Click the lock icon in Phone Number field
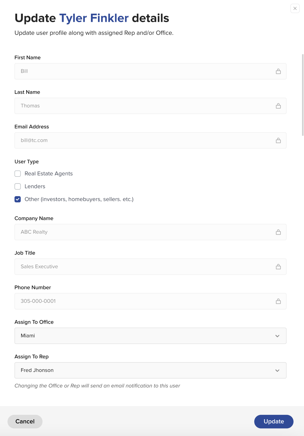 (278, 301)
